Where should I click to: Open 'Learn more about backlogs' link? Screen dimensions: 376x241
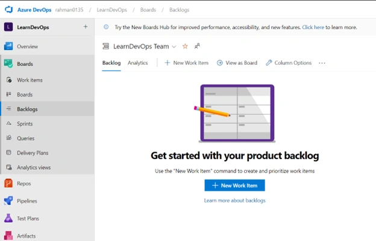point(235,201)
